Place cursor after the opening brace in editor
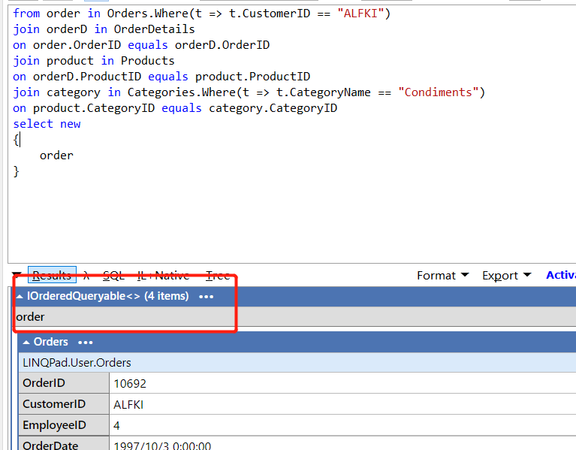576x450 pixels. tap(20, 140)
